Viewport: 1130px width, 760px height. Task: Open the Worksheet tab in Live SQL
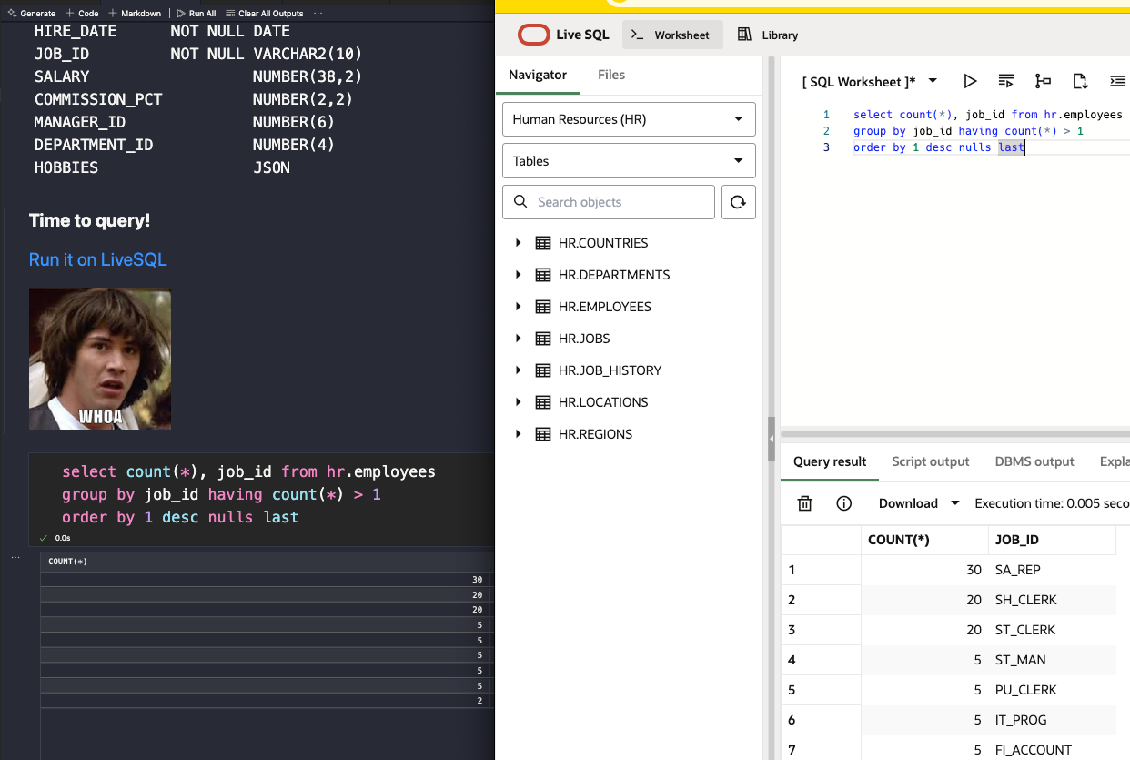[x=672, y=35]
